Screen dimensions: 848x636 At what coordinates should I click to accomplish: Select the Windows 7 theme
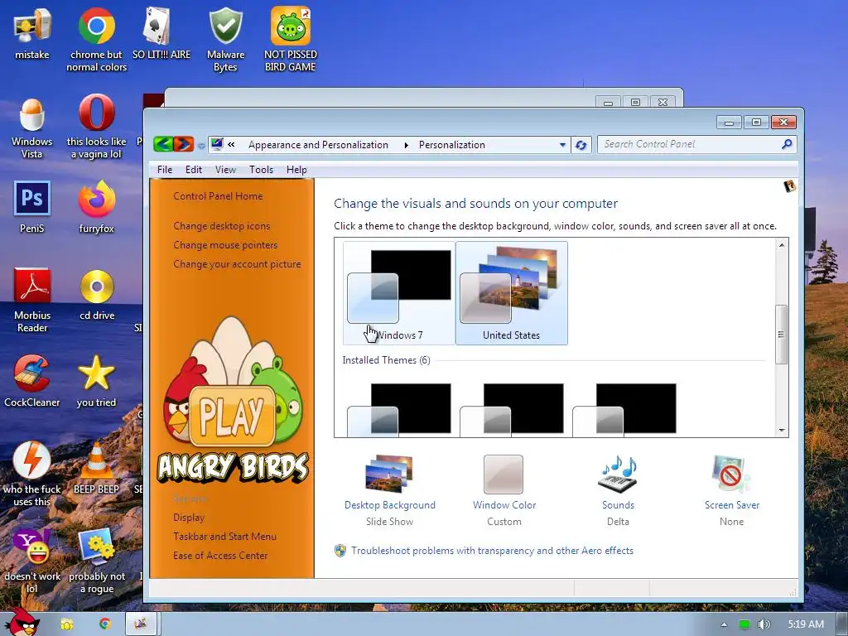click(399, 293)
